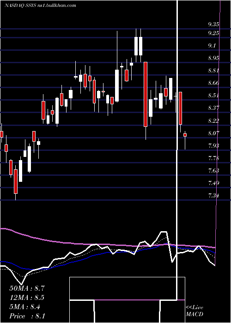Click the 7.49 price axis label
This screenshot has height=323, width=231.
click(x=213, y=183)
